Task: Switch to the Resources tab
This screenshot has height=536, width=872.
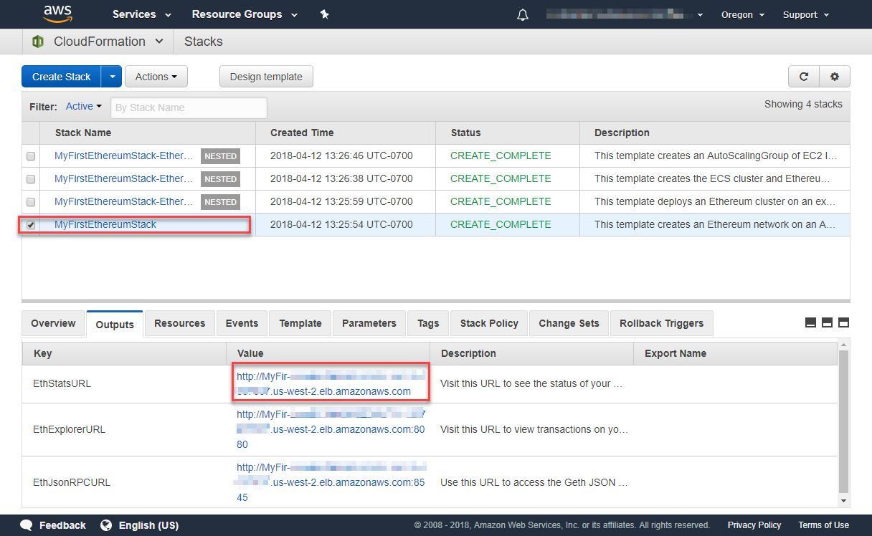Action: [x=179, y=323]
